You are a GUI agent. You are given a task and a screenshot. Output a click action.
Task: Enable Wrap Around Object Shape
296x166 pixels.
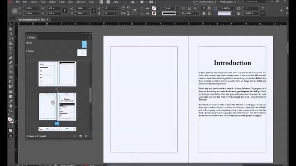tap(203, 13)
